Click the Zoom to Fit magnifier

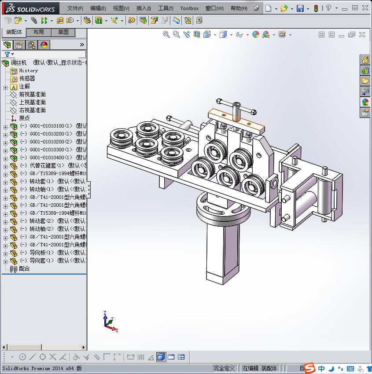coord(166,35)
